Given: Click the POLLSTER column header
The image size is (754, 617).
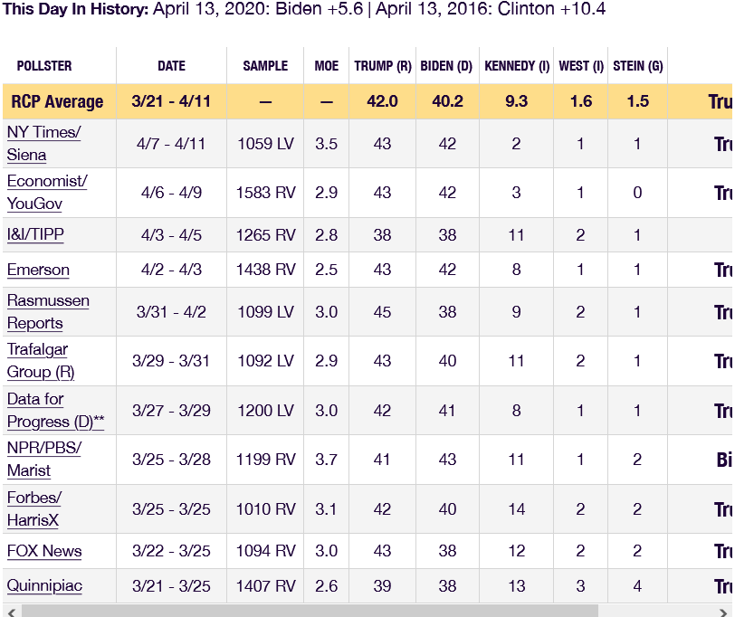Looking at the screenshot, I should pyautogui.click(x=44, y=66).
